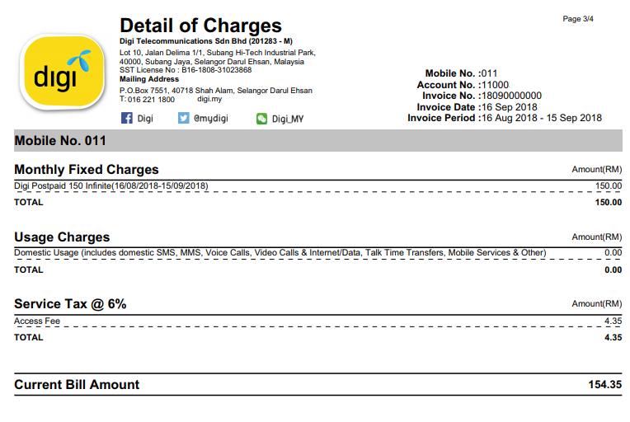The width and height of the screenshot is (630, 422).
Task: Select the 'Service Tax @ 6%' heading
Action: [x=70, y=304]
